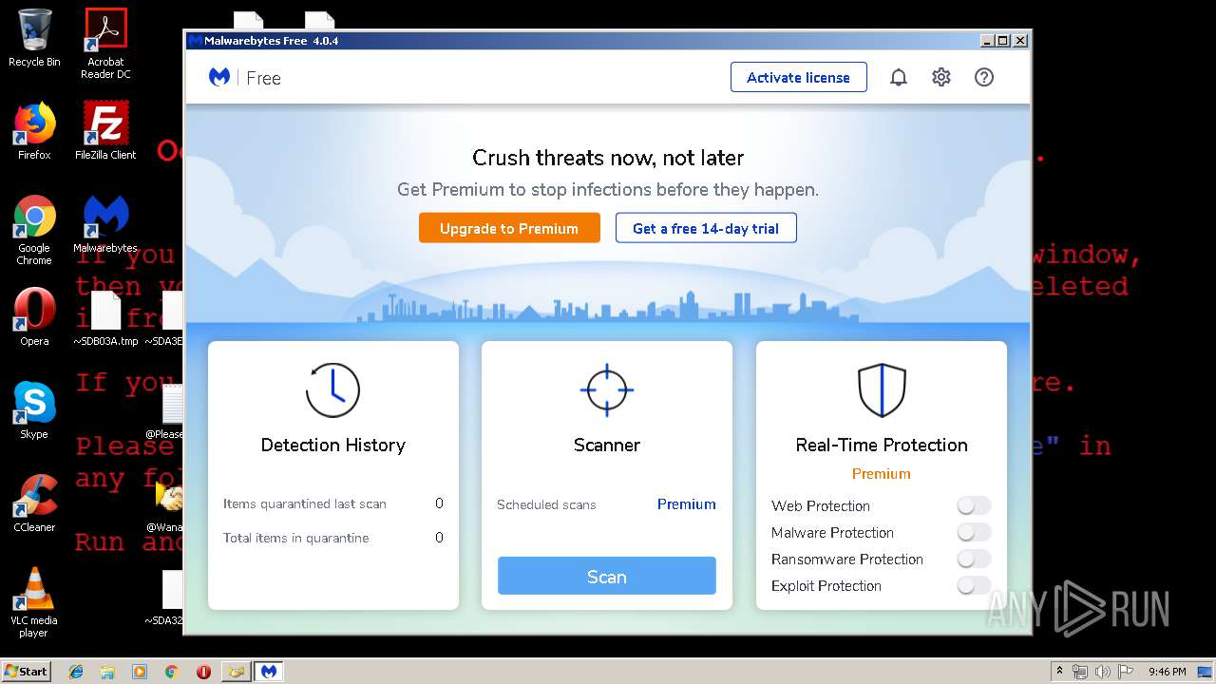Open Internet Explorer from the taskbar

[77, 672]
